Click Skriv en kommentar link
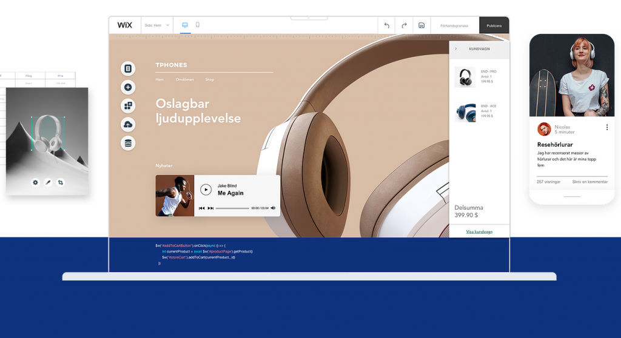 (589, 182)
